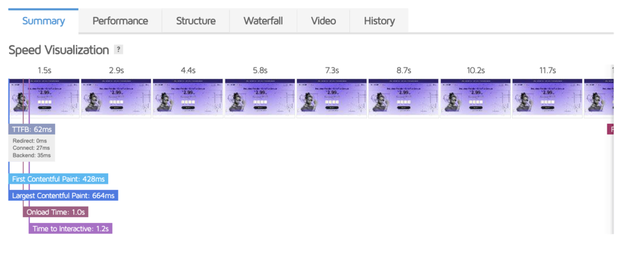View the 5.8s filmstrip frame
Viewport: 622px width, 254px height.
[x=260, y=98]
